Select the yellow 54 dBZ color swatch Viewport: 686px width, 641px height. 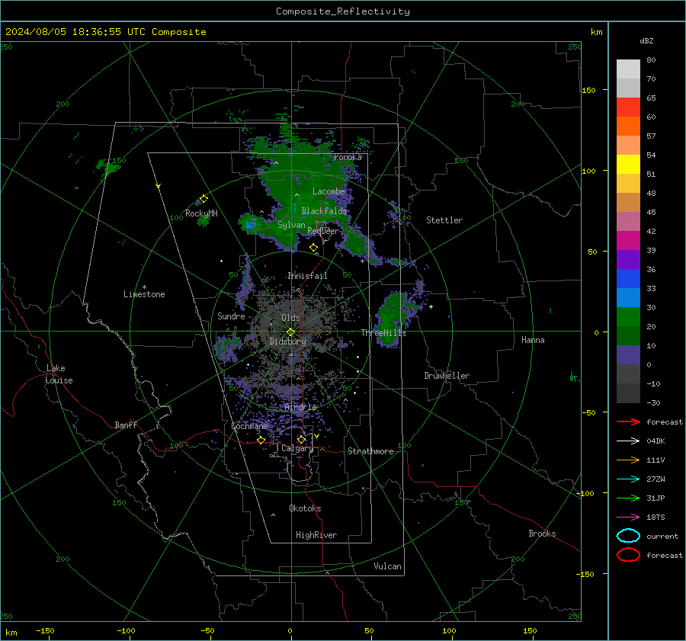(628, 164)
